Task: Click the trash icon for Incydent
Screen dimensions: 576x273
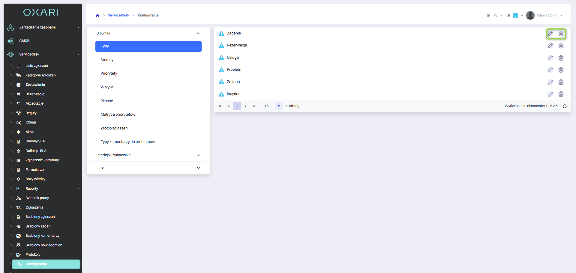Action: coord(561,94)
